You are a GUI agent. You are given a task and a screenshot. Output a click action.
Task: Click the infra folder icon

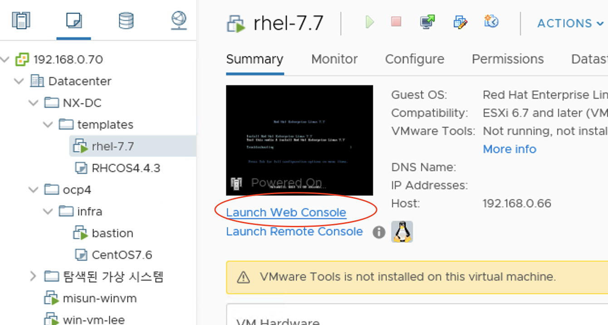click(66, 211)
